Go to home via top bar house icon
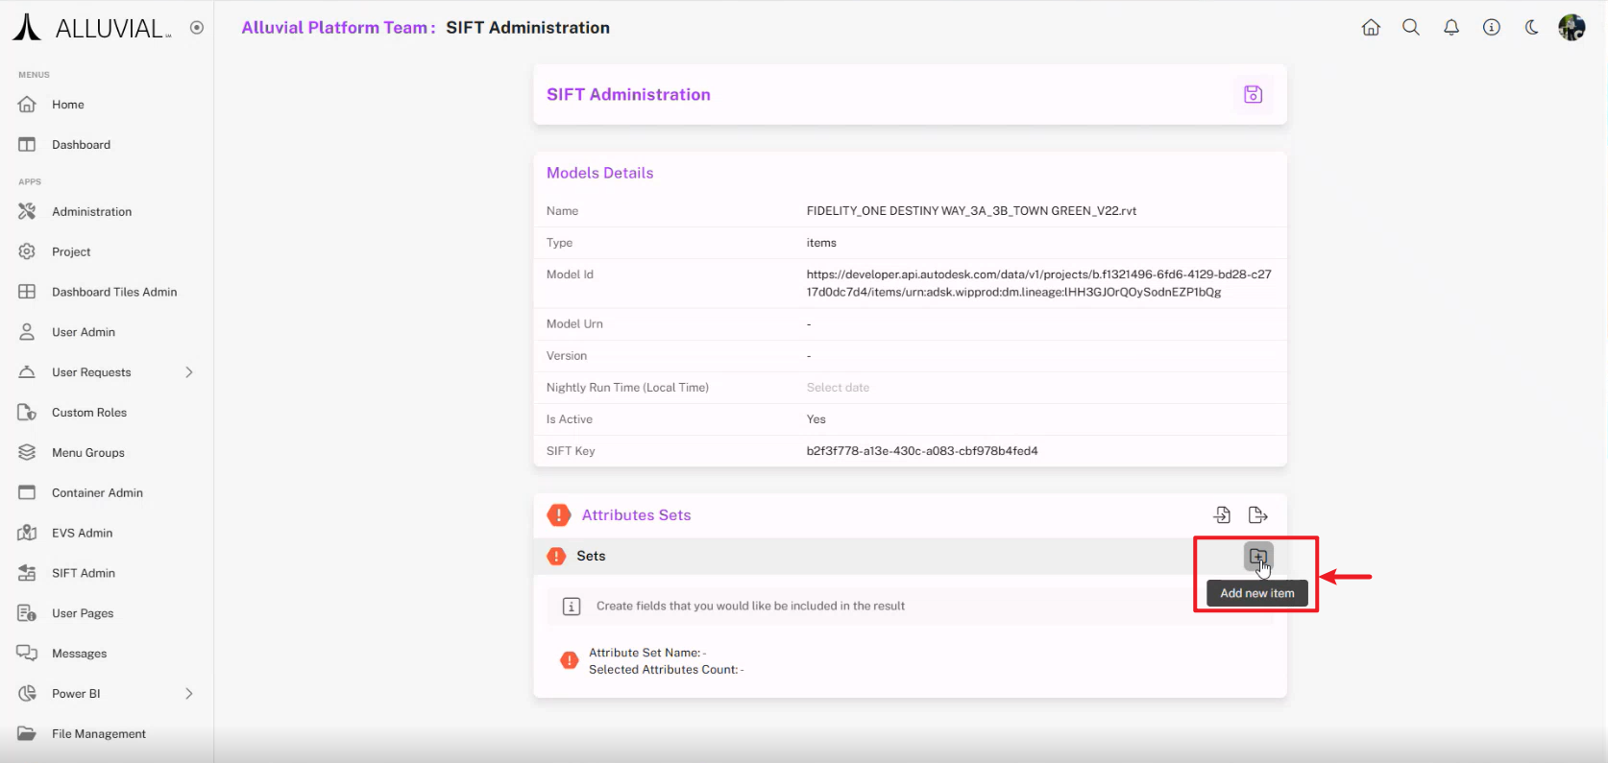 click(1371, 28)
